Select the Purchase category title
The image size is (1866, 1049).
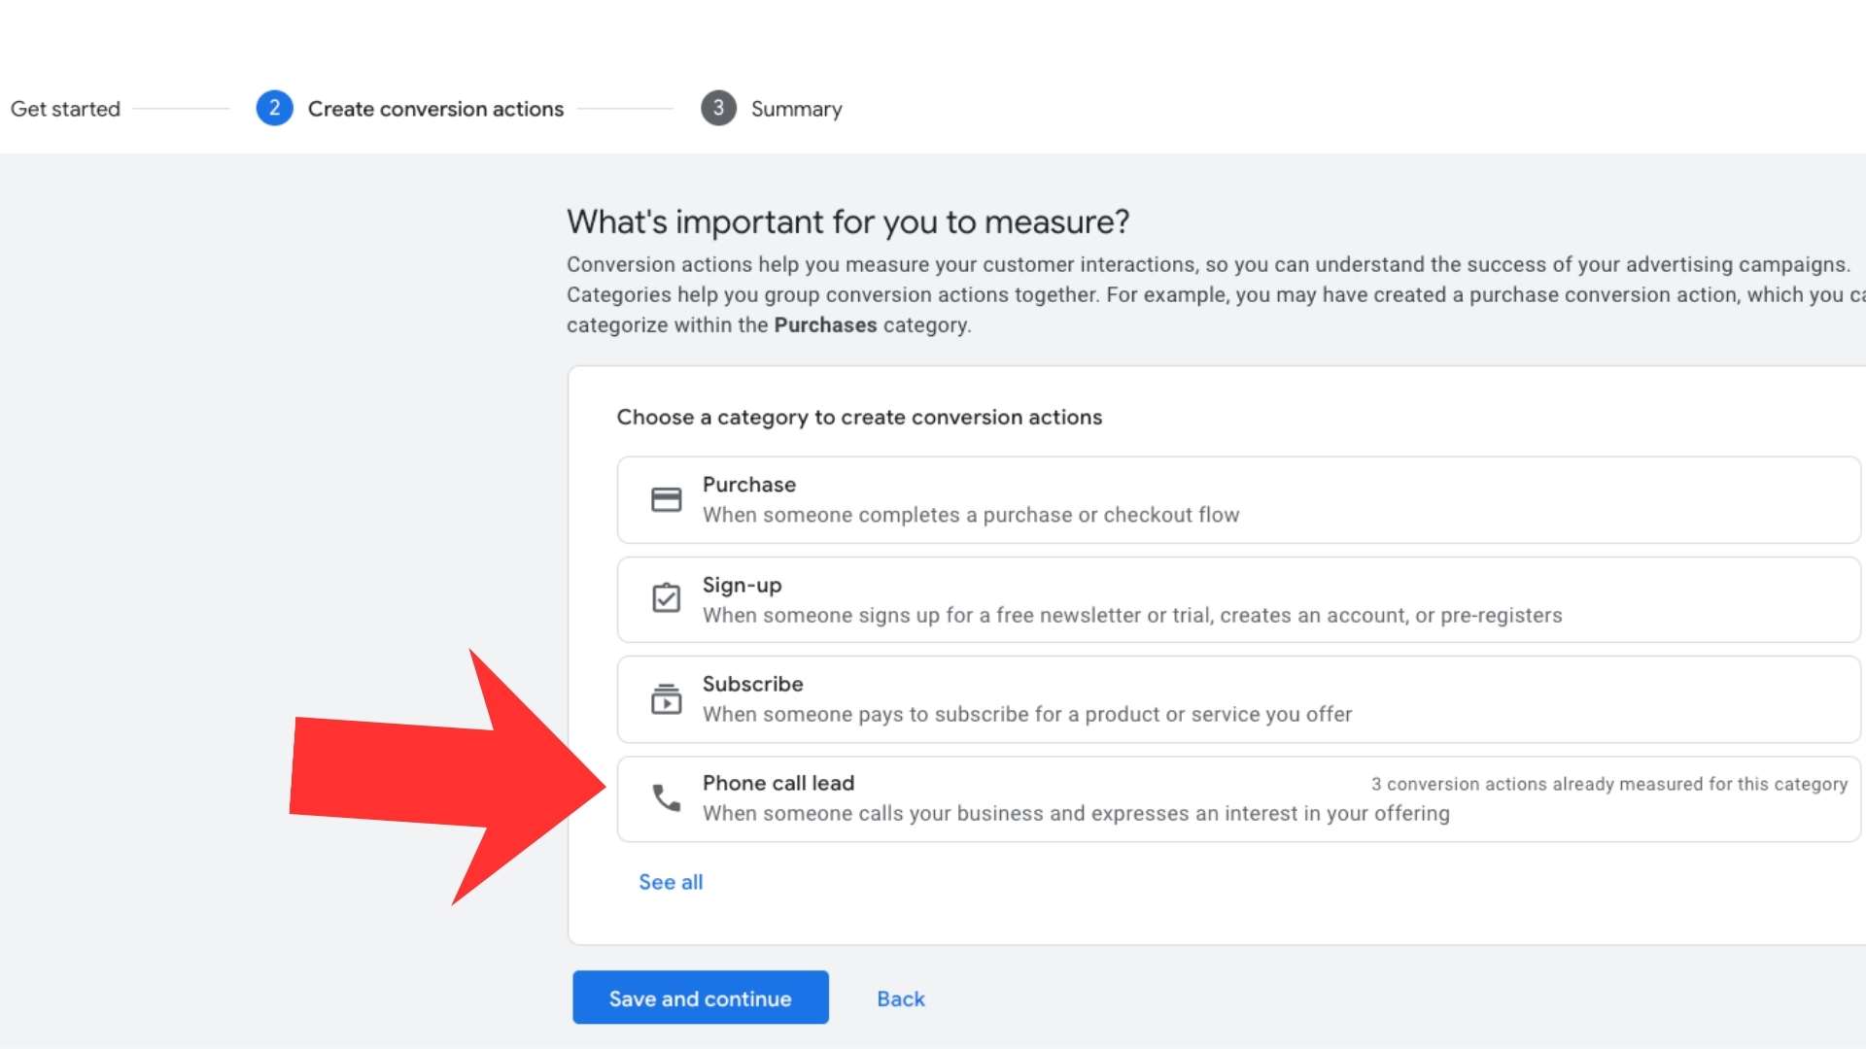748,485
